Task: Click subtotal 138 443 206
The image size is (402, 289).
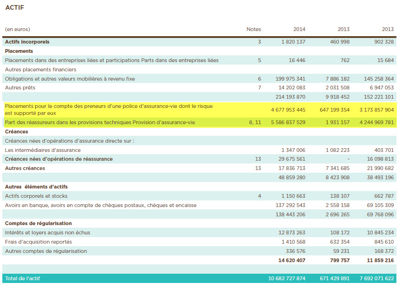Action: (x=290, y=214)
